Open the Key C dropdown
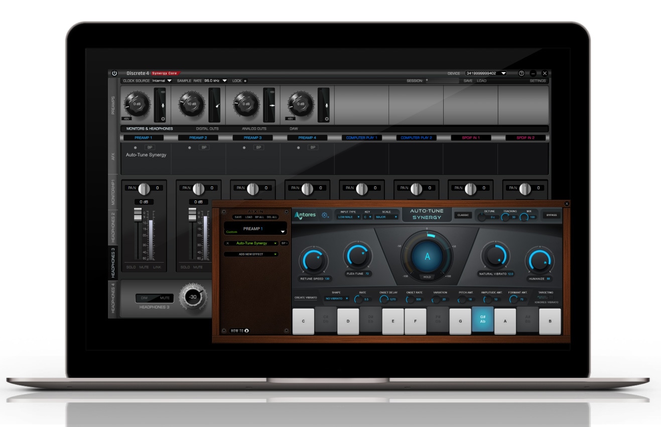The width and height of the screenshot is (661, 427). pos(367,217)
